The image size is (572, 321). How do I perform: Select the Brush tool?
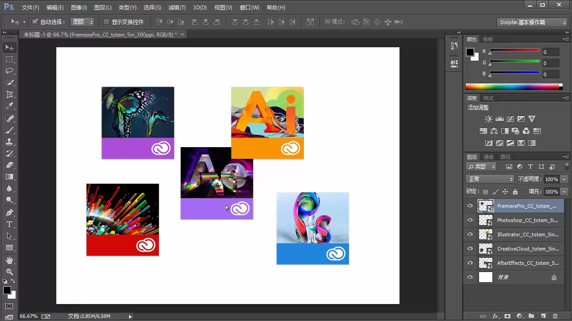click(x=9, y=130)
